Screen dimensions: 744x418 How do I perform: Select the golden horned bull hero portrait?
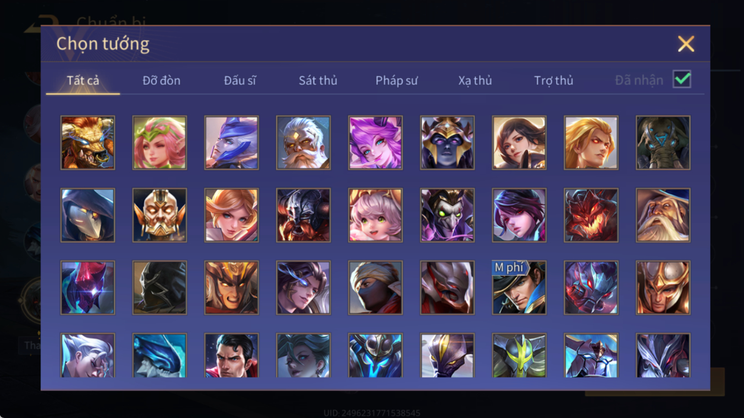coord(88,143)
